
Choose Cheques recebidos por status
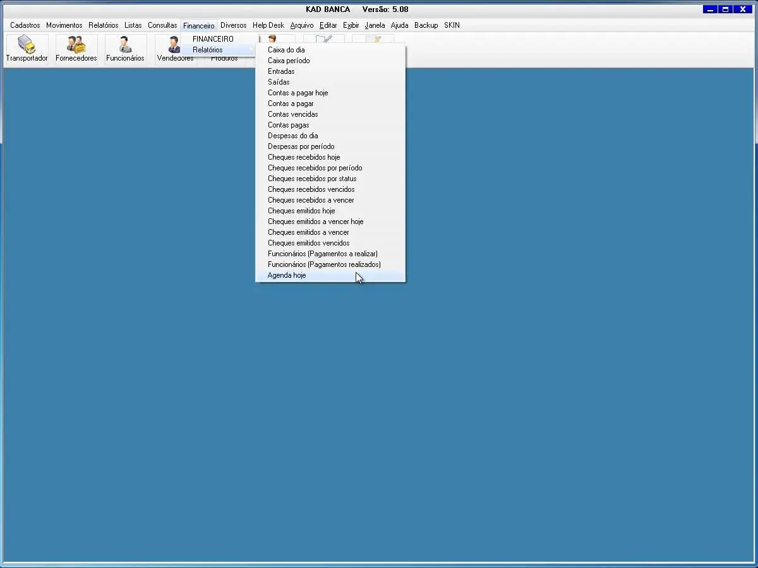tap(312, 179)
